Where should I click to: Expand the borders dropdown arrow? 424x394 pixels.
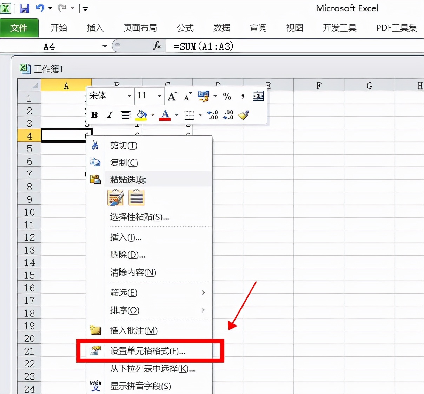(x=200, y=115)
